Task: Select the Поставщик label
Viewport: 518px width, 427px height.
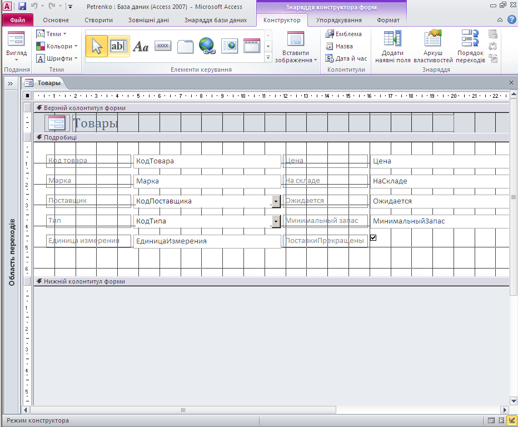Action: tap(88, 201)
